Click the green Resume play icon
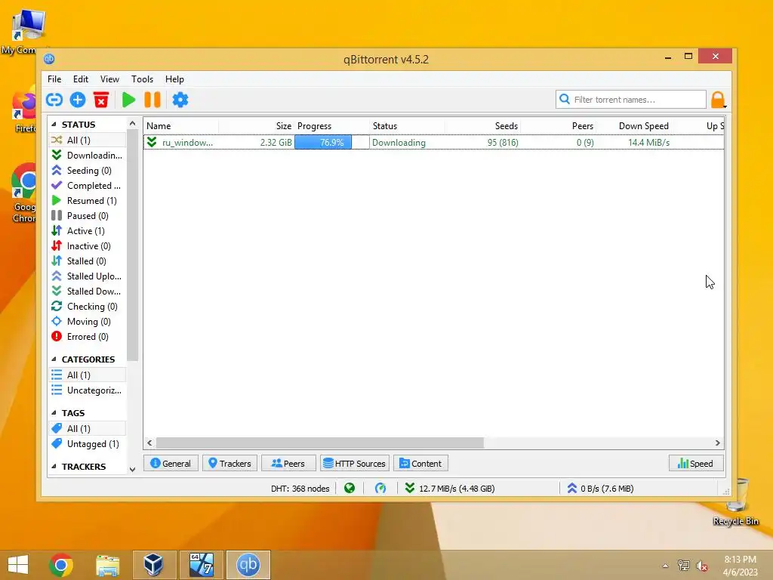 [x=128, y=100]
